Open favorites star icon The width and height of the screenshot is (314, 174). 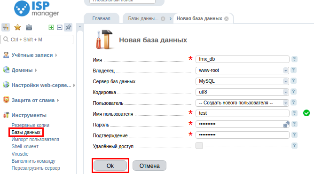[x=17, y=27]
